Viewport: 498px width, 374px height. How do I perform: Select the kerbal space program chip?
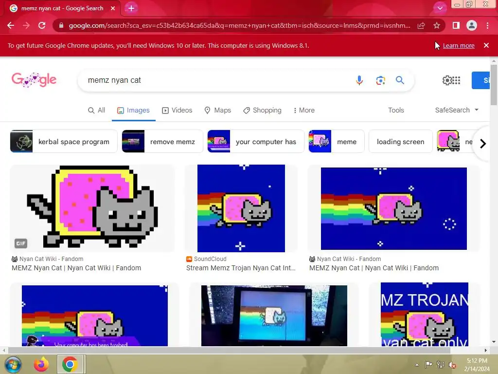(x=64, y=141)
